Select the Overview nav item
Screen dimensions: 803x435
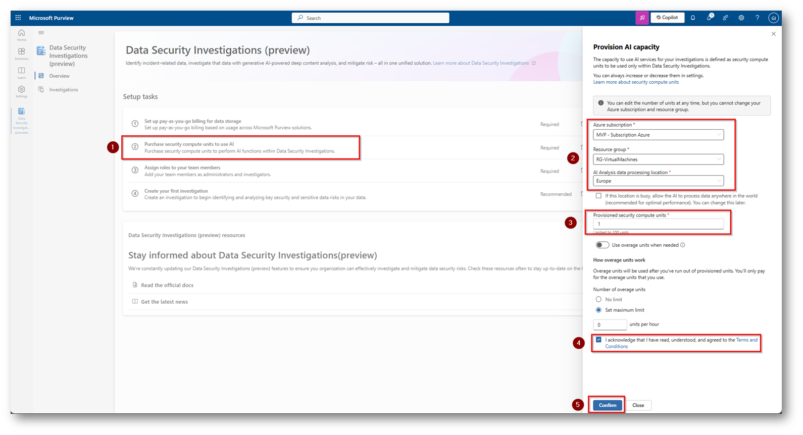point(59,76)
